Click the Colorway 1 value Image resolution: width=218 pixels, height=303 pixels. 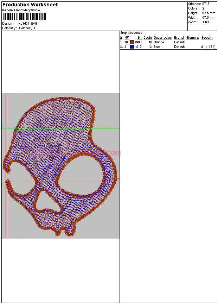coord(27,28)
